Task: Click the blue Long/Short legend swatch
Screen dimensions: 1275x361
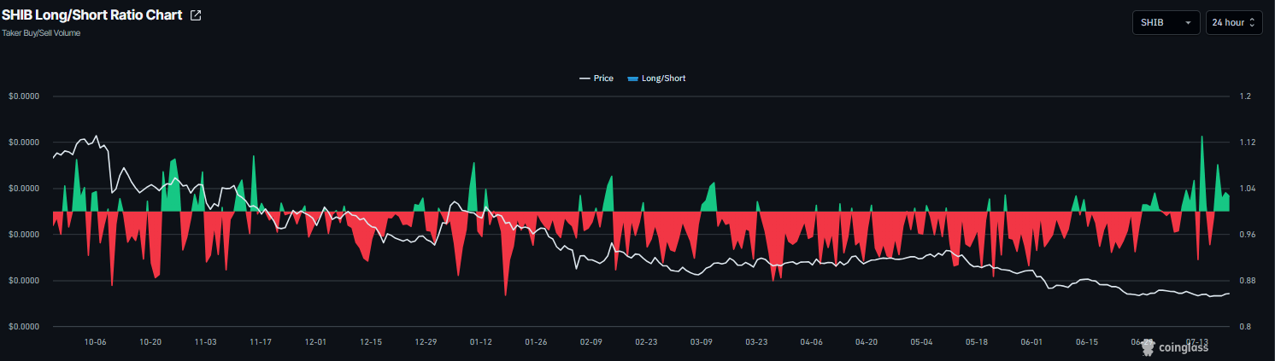Action: coord(632,79)
